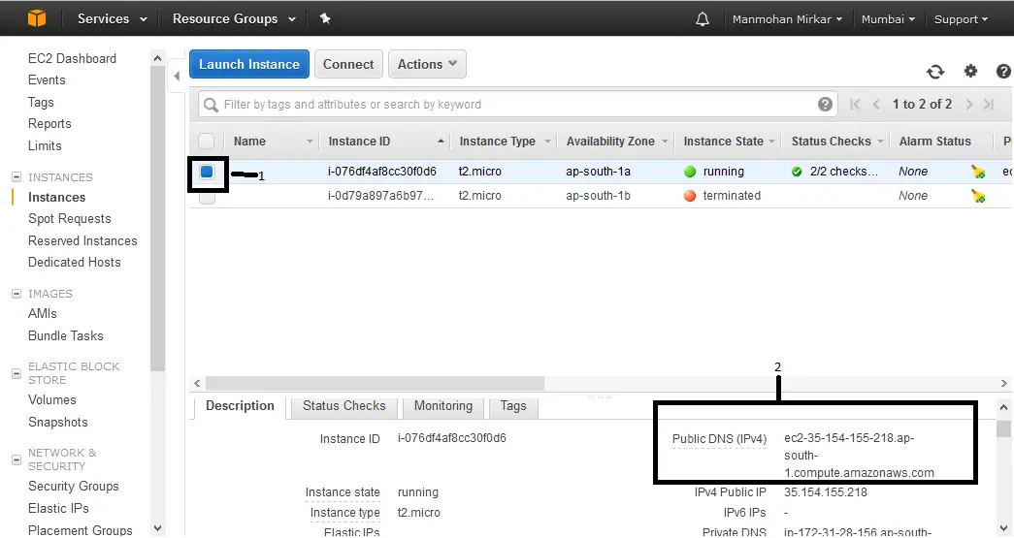Collapse the Elastic Block Store section

coord(16,373)
